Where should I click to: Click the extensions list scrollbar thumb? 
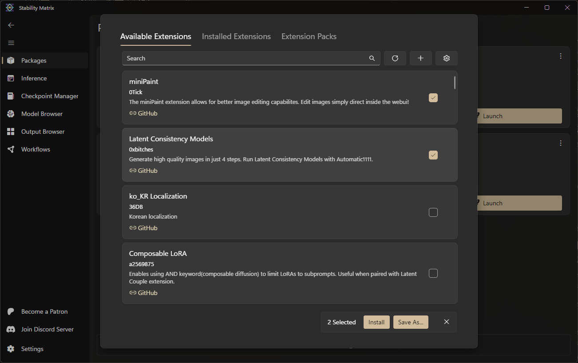pos(455,83)
